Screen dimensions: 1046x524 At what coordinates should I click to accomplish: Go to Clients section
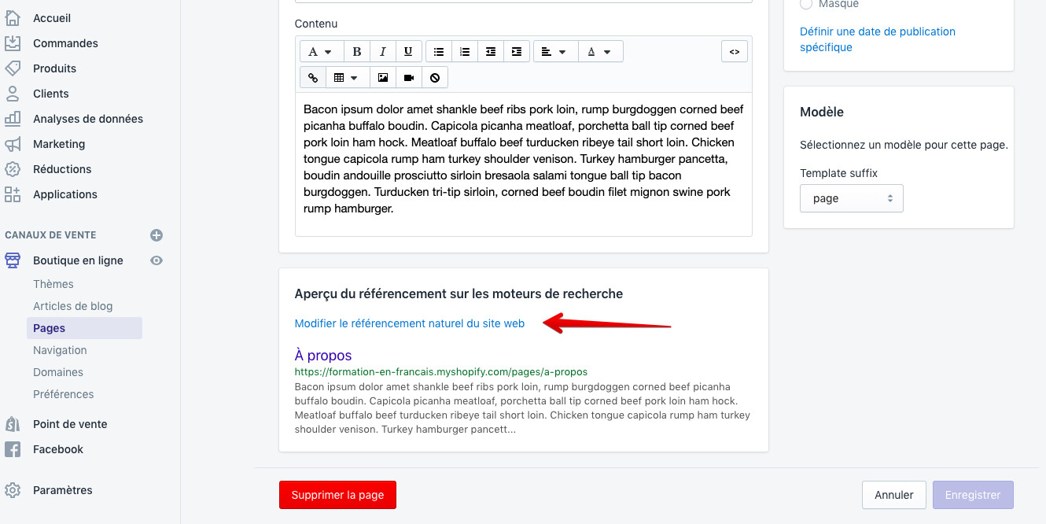click(51, 94)
